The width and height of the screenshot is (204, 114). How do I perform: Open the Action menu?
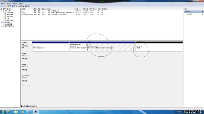(x=9, y=3)
